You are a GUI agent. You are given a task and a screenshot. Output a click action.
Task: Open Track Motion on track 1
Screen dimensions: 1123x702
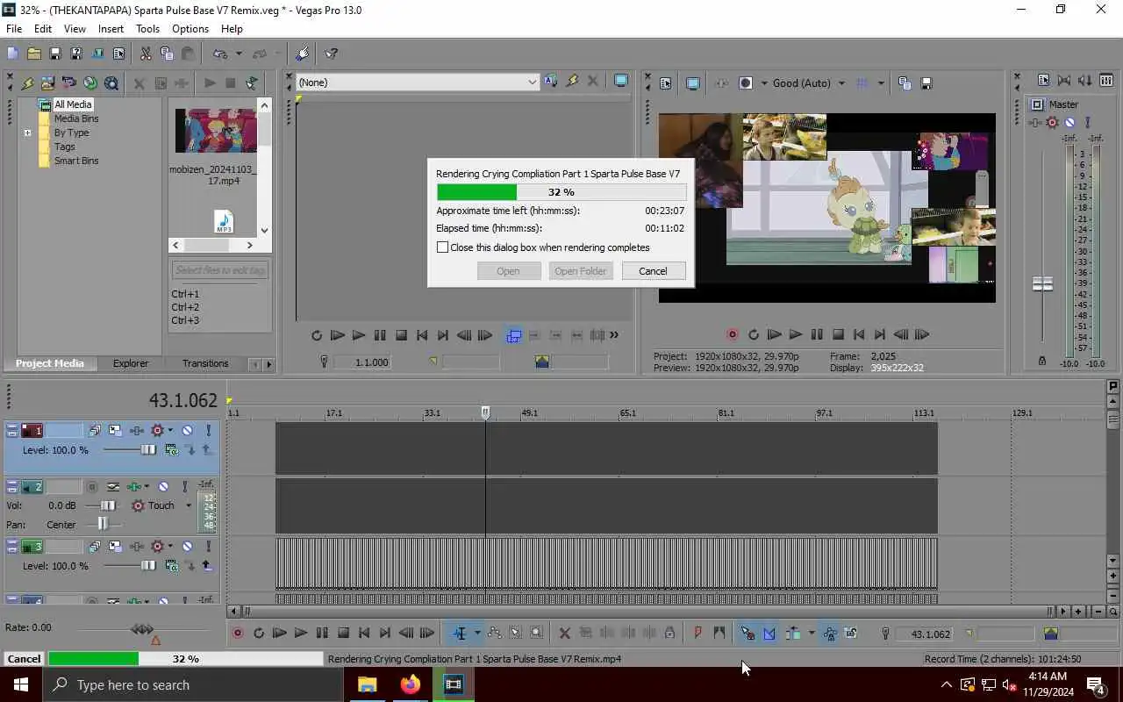[115, 430]
